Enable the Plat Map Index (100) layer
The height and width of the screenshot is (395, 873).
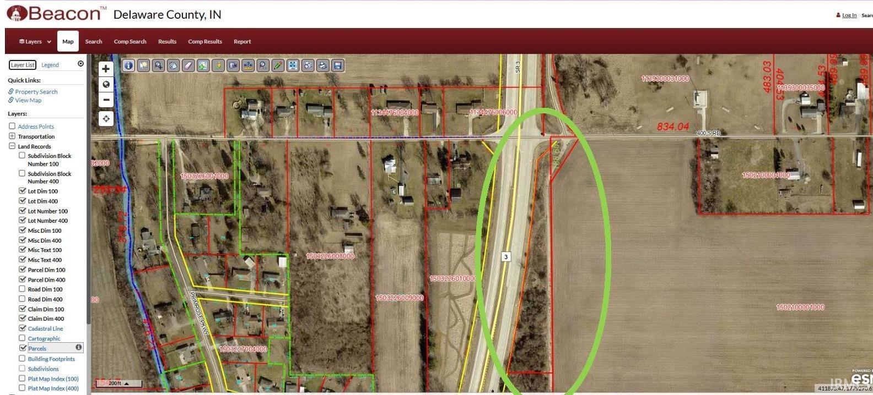click(x=22, y=378)
